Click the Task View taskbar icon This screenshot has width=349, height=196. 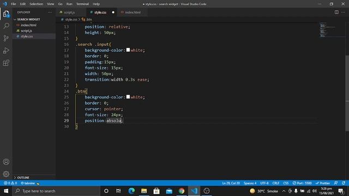pyautogui.click(x=118, y=191)
